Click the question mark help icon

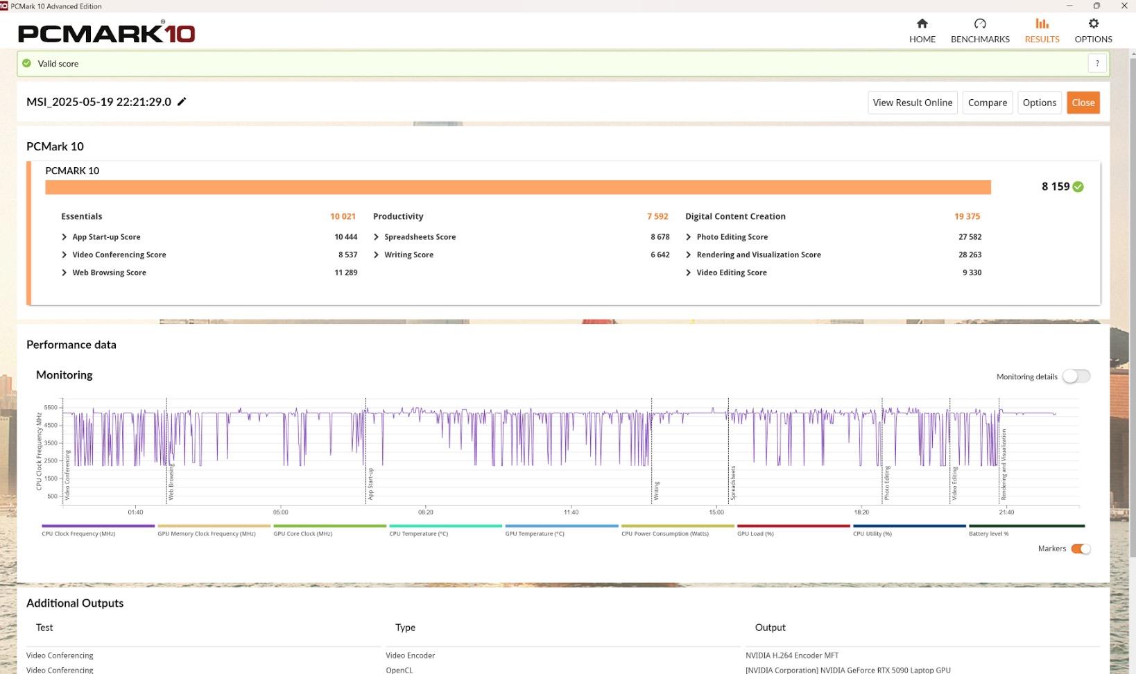[x=1097, y=64]
